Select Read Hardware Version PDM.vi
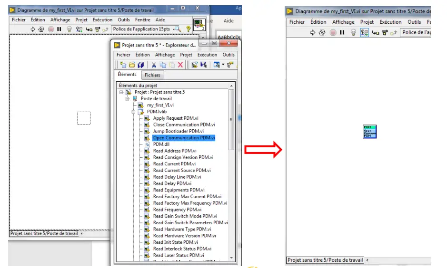The height and width of the screenshot is (268, 447). [x=184, y=236]
